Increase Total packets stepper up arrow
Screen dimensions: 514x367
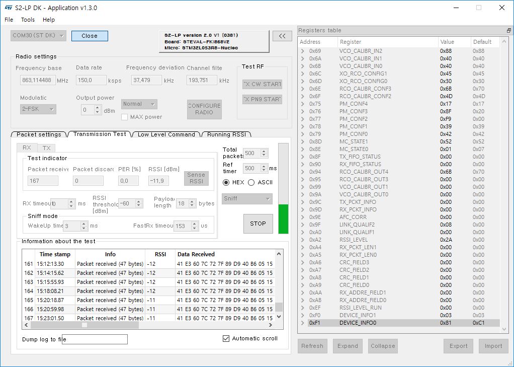click(x=264, y=151)
